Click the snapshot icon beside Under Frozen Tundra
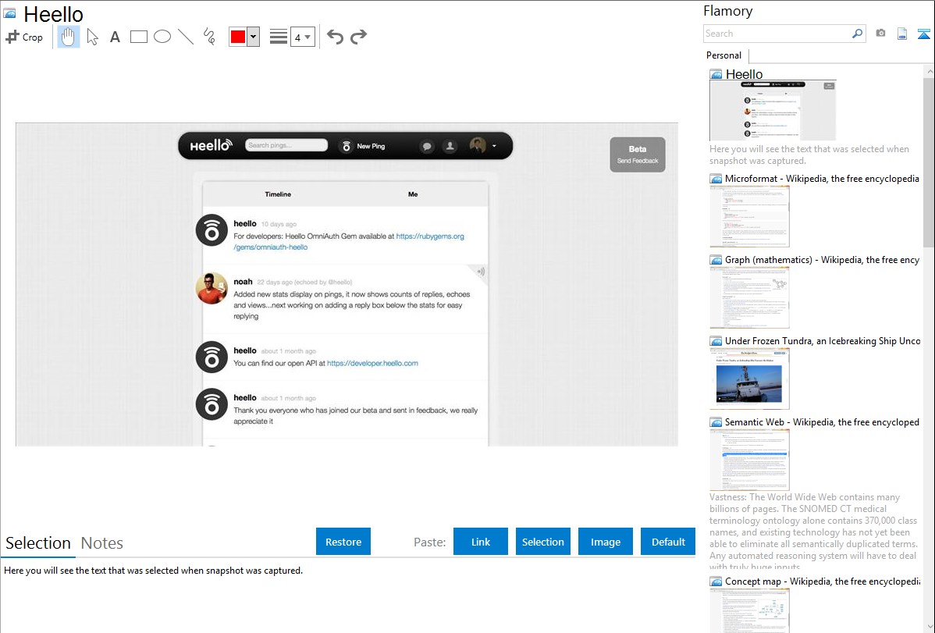This screenshot has width=935, height=633. pyautogui.click(x=716, y=341)
